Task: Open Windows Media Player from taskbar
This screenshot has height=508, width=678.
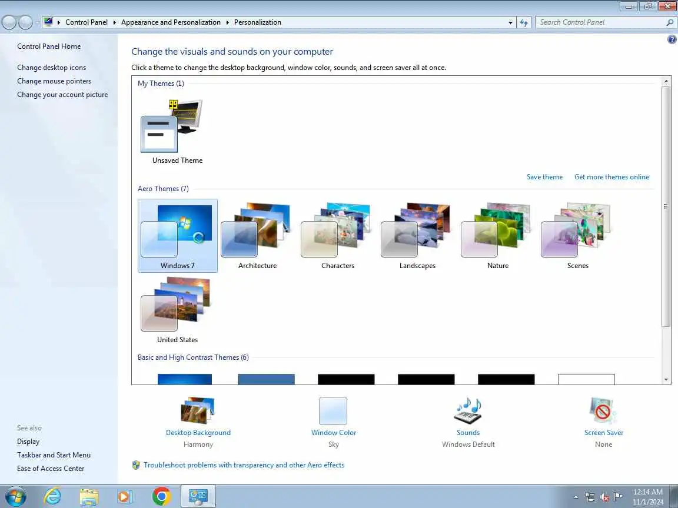Action: pos(125,497)
